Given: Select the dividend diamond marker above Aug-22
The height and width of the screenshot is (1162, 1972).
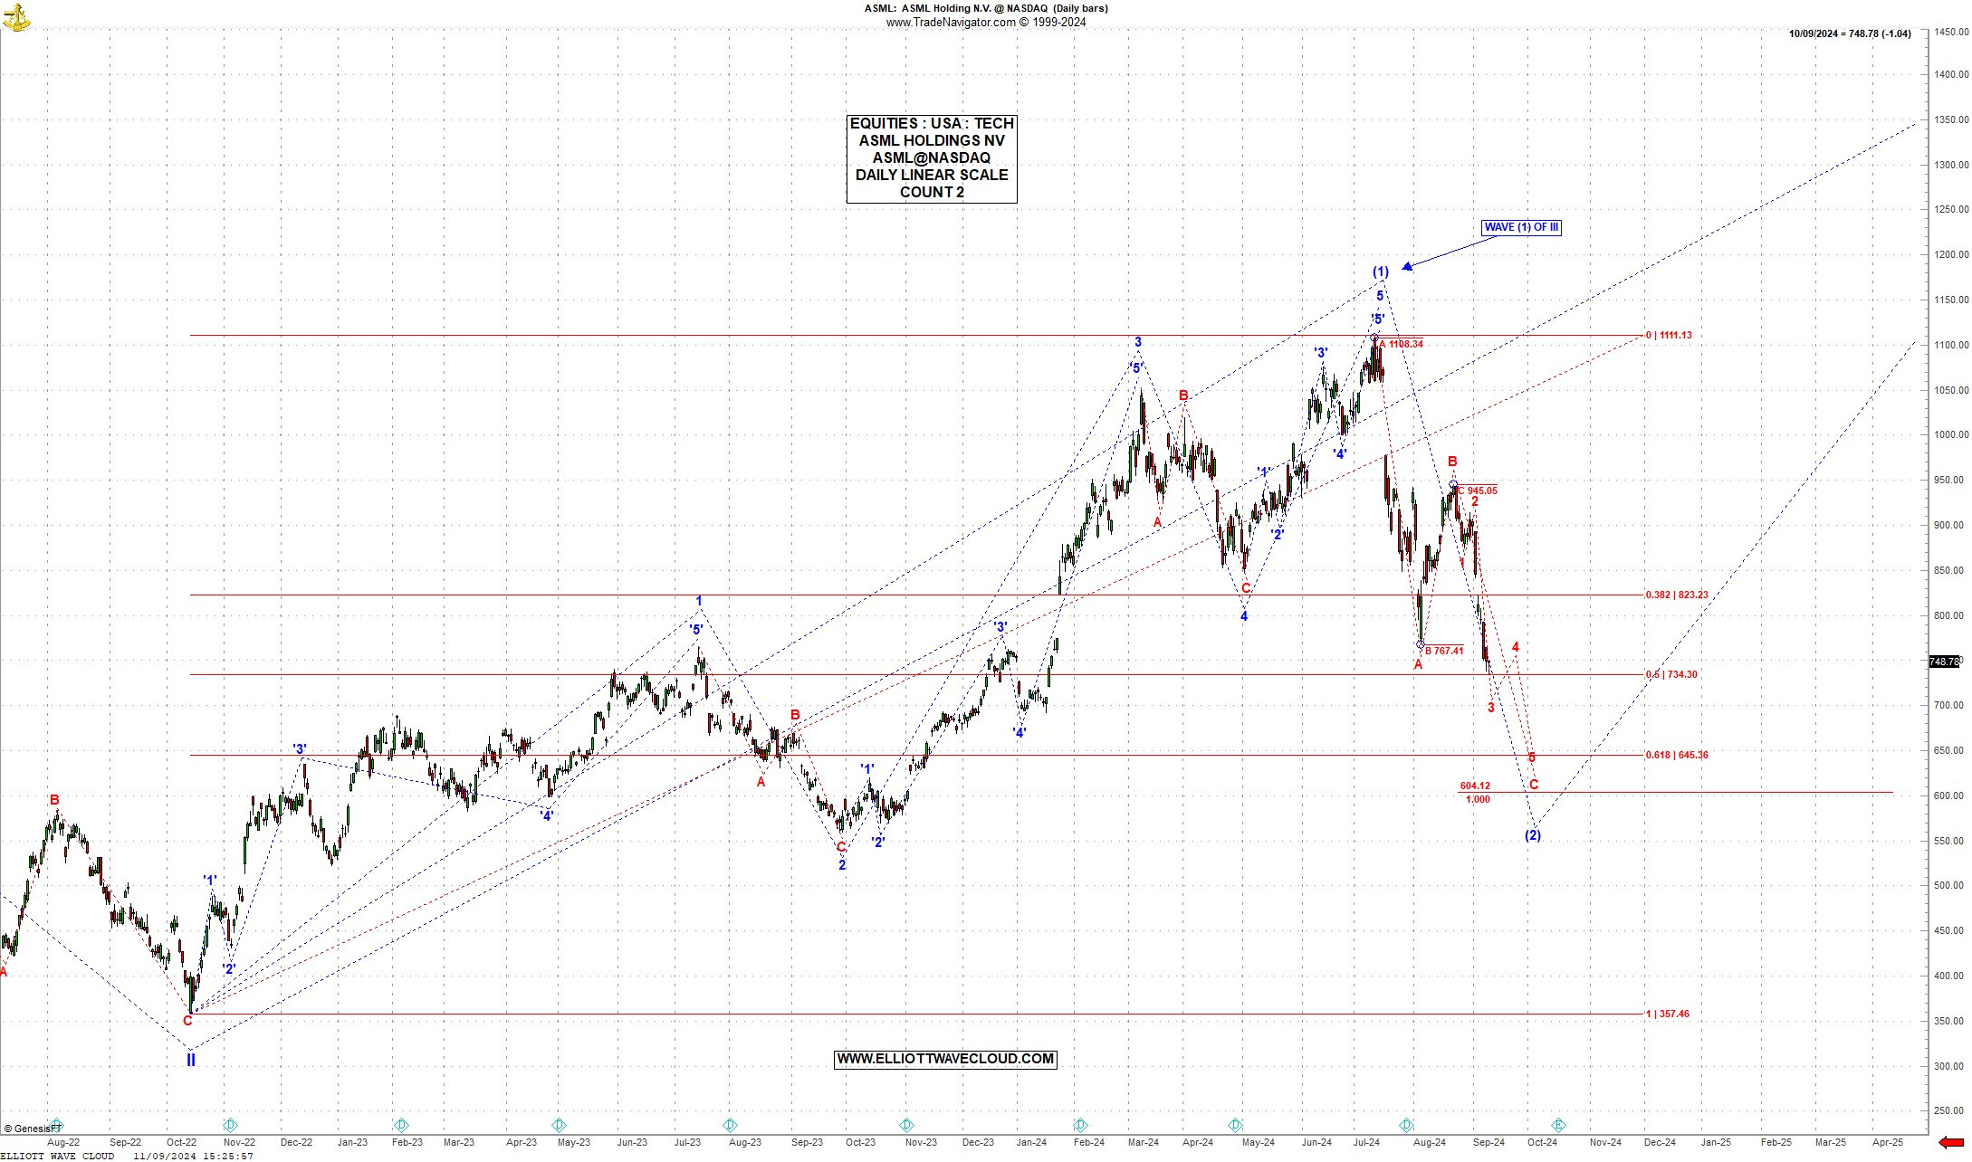Looking at the screenshot, I should click(54, 1124).
